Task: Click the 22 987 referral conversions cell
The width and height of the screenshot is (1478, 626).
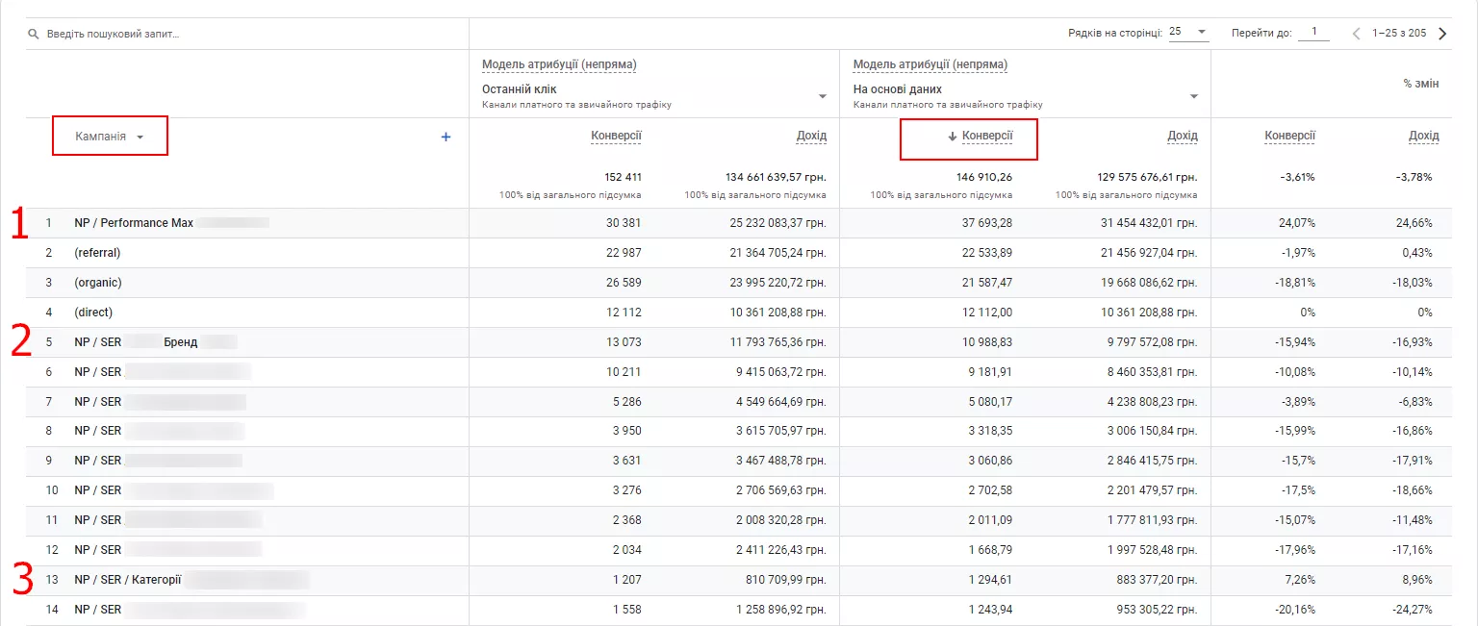Action: pyautogui.click(x=623, y=253)
